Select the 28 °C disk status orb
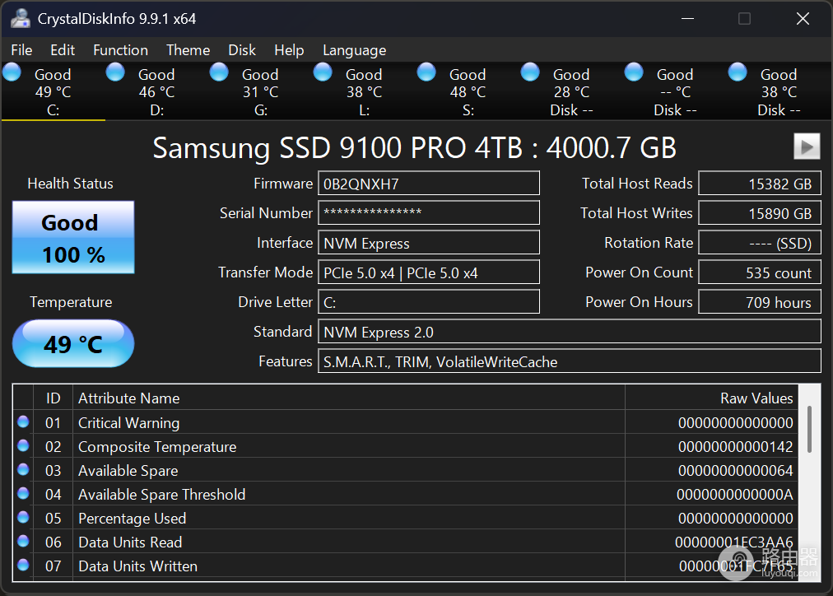The image size is (833, 596). pos(529,72)
